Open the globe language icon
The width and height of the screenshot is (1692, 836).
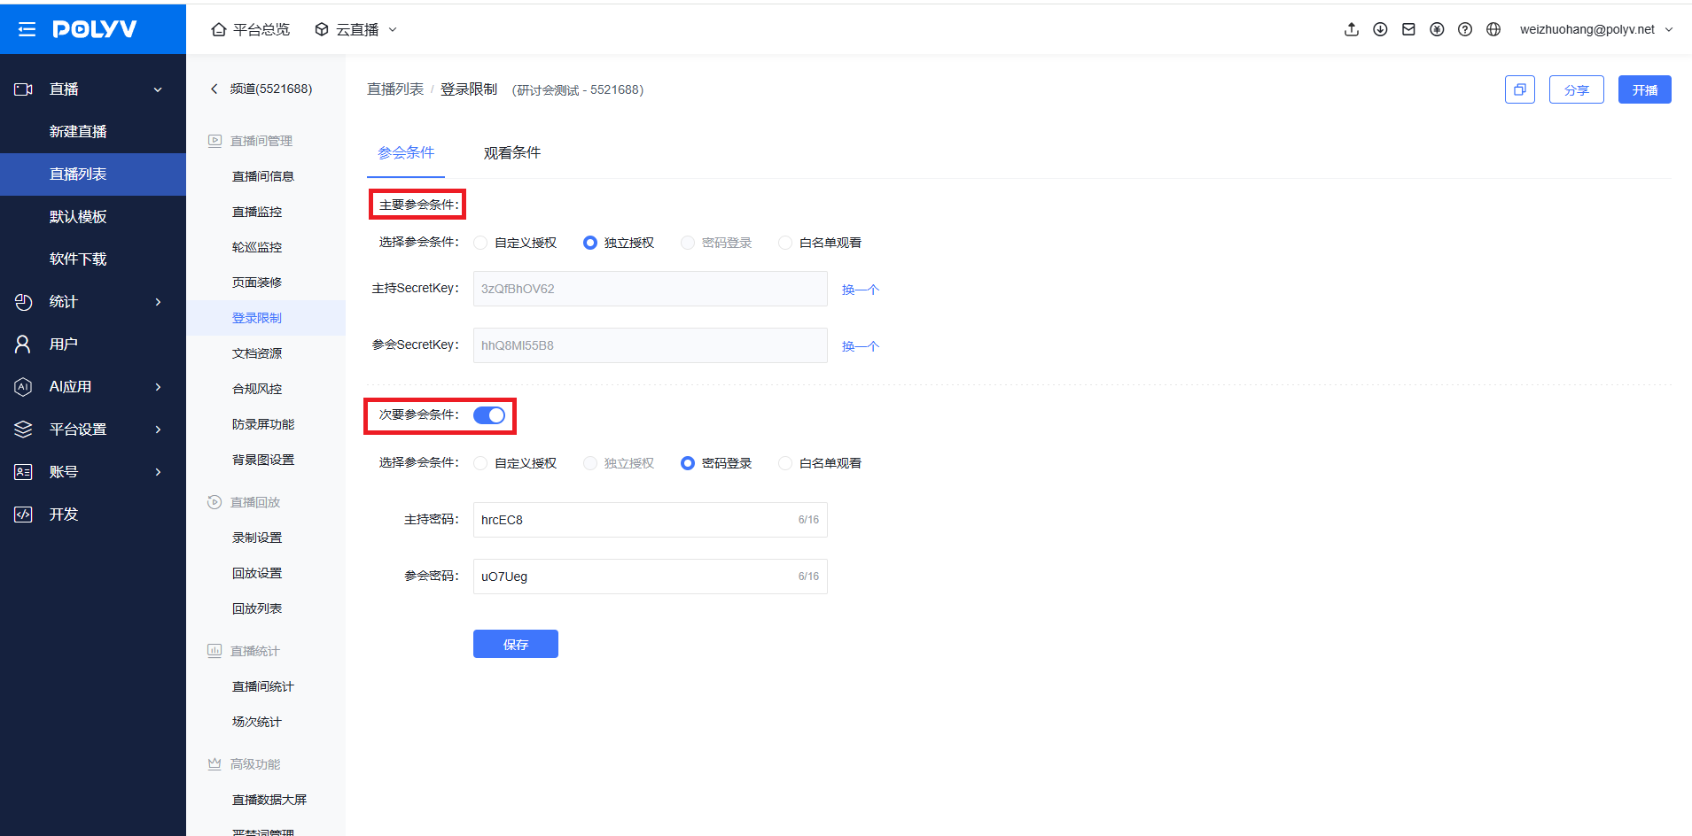[x=1493, y=29]
